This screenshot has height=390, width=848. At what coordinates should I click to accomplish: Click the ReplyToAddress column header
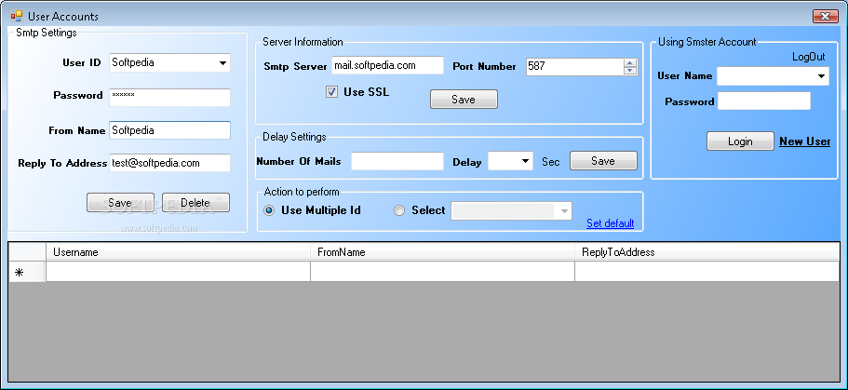707,252
